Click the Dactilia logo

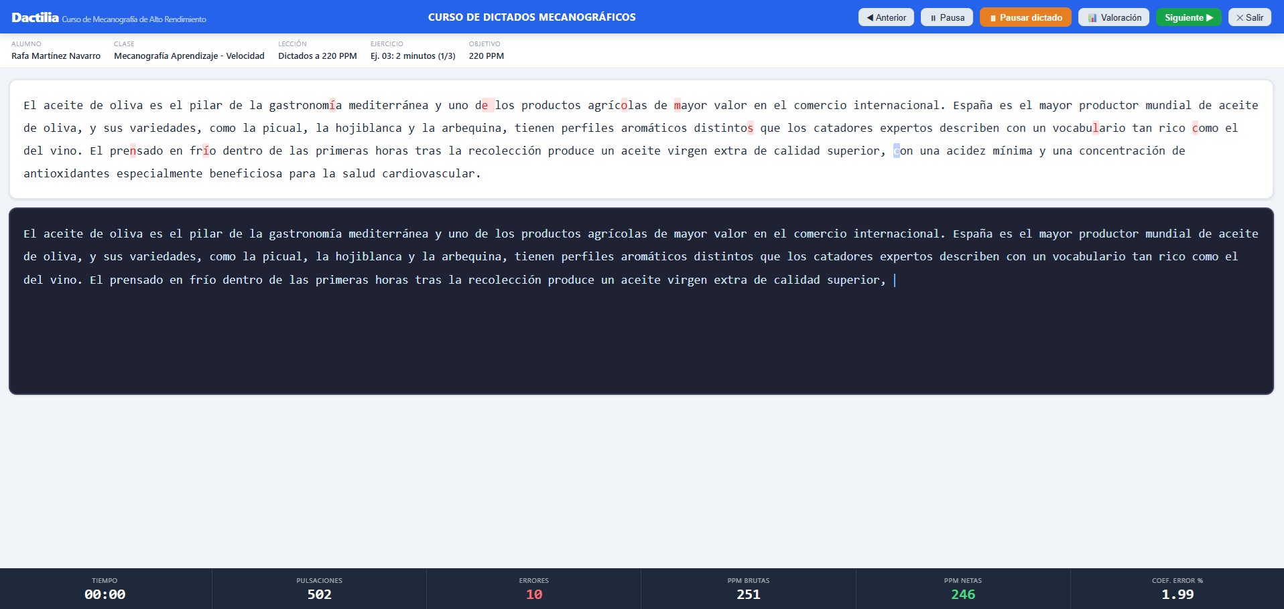click(35, 17)
